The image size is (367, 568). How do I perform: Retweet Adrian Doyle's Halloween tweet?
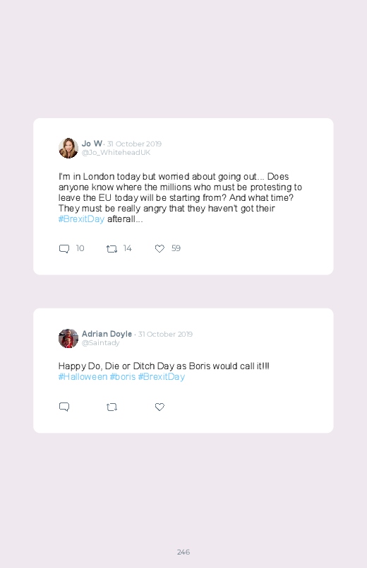(112, 407)
